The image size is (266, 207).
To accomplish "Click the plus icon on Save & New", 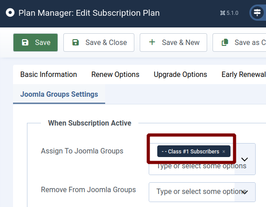I will [152, 42].
